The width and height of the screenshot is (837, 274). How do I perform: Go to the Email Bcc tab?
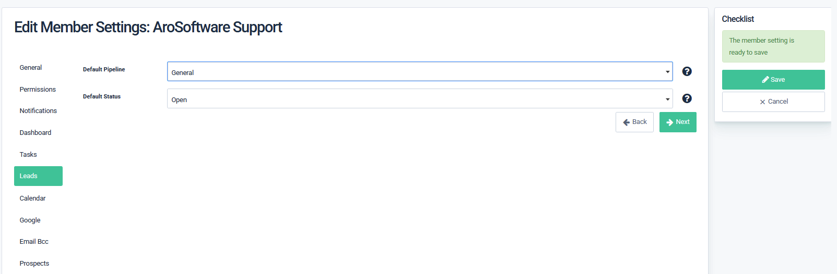[x=34, y=242]
